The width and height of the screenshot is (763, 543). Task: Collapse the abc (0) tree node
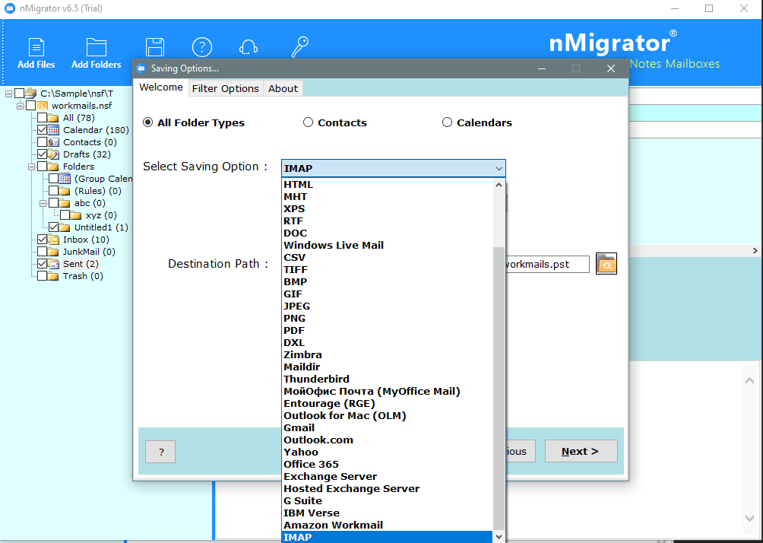coord(43,203)
